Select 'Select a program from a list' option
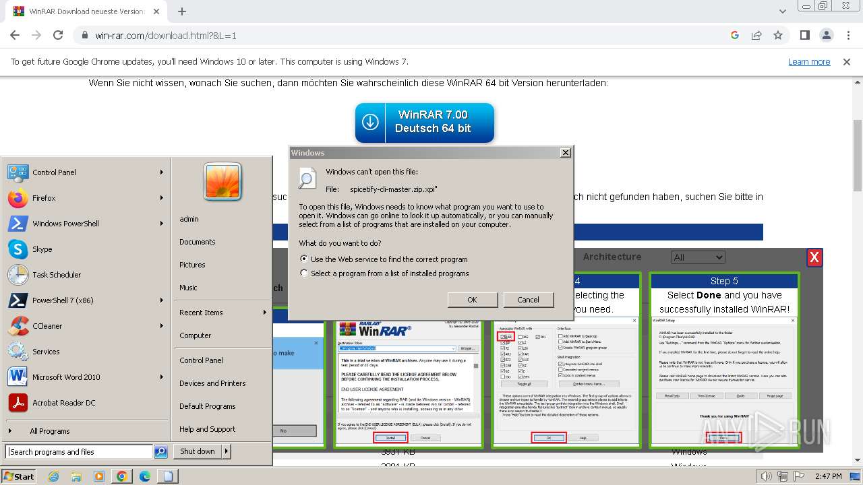863x485 pixels. (304, 273)
